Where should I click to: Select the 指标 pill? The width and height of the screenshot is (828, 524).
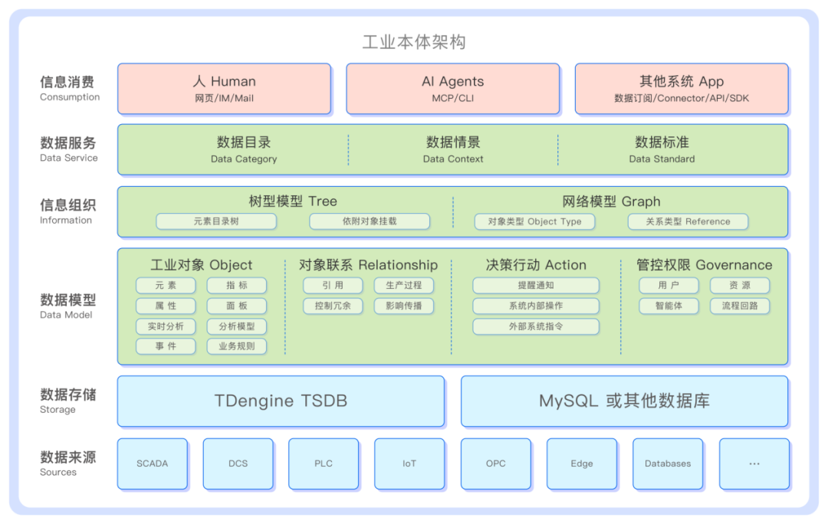tap(237, 286)
